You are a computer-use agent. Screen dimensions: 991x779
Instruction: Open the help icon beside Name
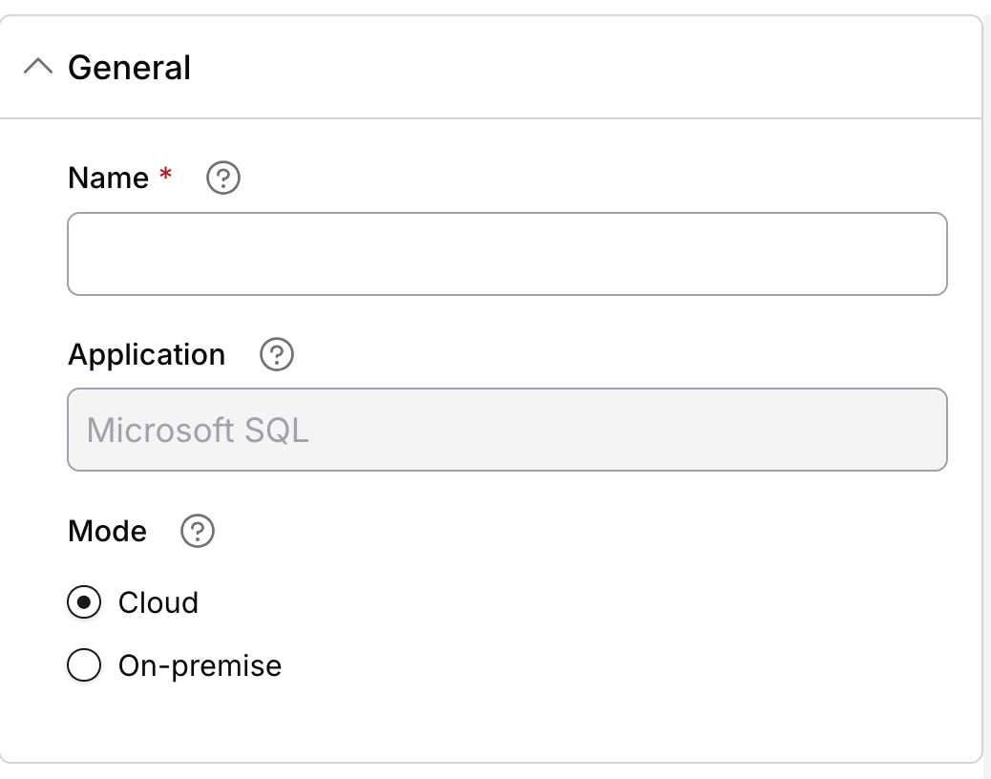[223, 179]
